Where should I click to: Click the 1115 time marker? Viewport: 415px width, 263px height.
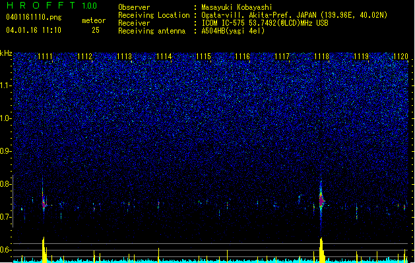click(x=203, y=57)
